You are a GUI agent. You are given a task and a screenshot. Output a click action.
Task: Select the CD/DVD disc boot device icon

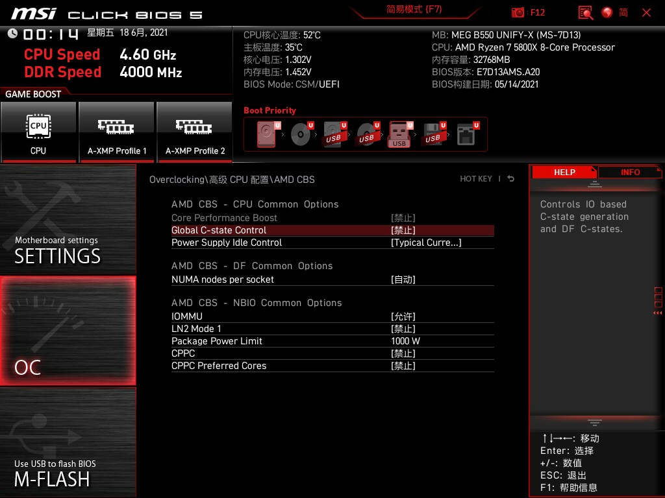click(301, 134)
